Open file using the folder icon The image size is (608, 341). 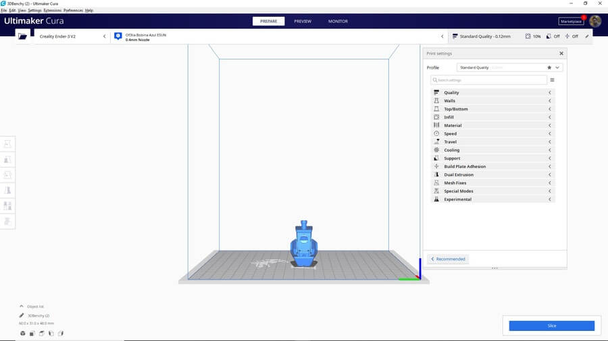[x=23, y=36]
